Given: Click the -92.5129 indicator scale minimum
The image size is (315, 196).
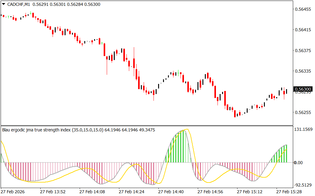Looking at the screenshot, I should click(303, 185).
